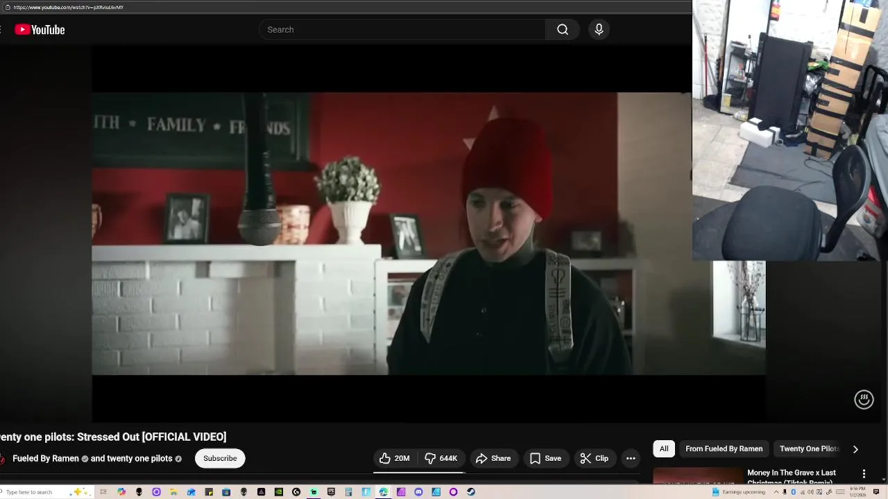Click the circular smiley icon near the player
This screenshot has width=888, height=499.
pyautogui.click(x=864, y=399)
